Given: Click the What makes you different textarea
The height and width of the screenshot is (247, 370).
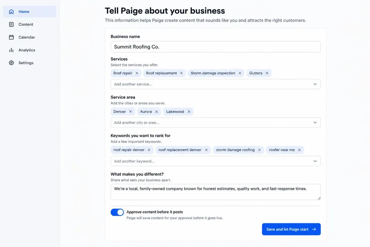Looking at the screenshot, I should 215,192.
